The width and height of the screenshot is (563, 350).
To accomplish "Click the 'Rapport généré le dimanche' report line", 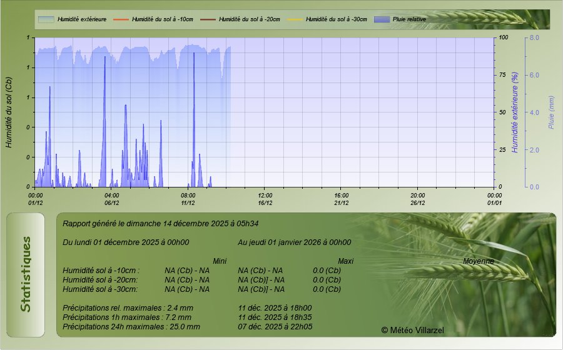I will [161, 222].
